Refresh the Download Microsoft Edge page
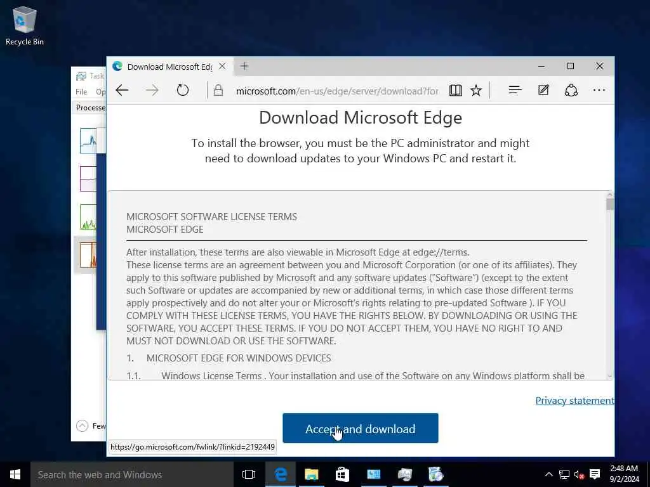The width and height of the screenshot is (650, 487). click(182, 90)
